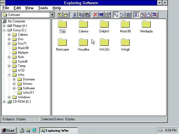Expand the Windows tree folder
The width and height of the screenshot is (179, 134).
tap(9, 97)
